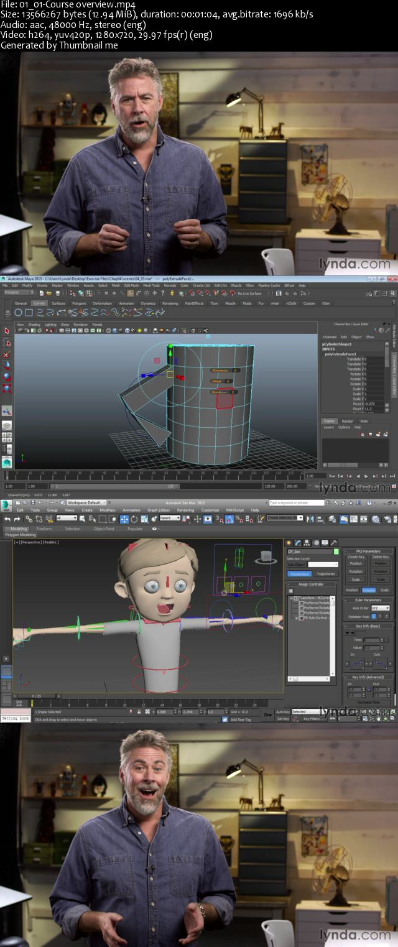Viewport: 398px width, 947px height.
Task: Select the Maya Select tool in toolbox
Action: point(7,331)
